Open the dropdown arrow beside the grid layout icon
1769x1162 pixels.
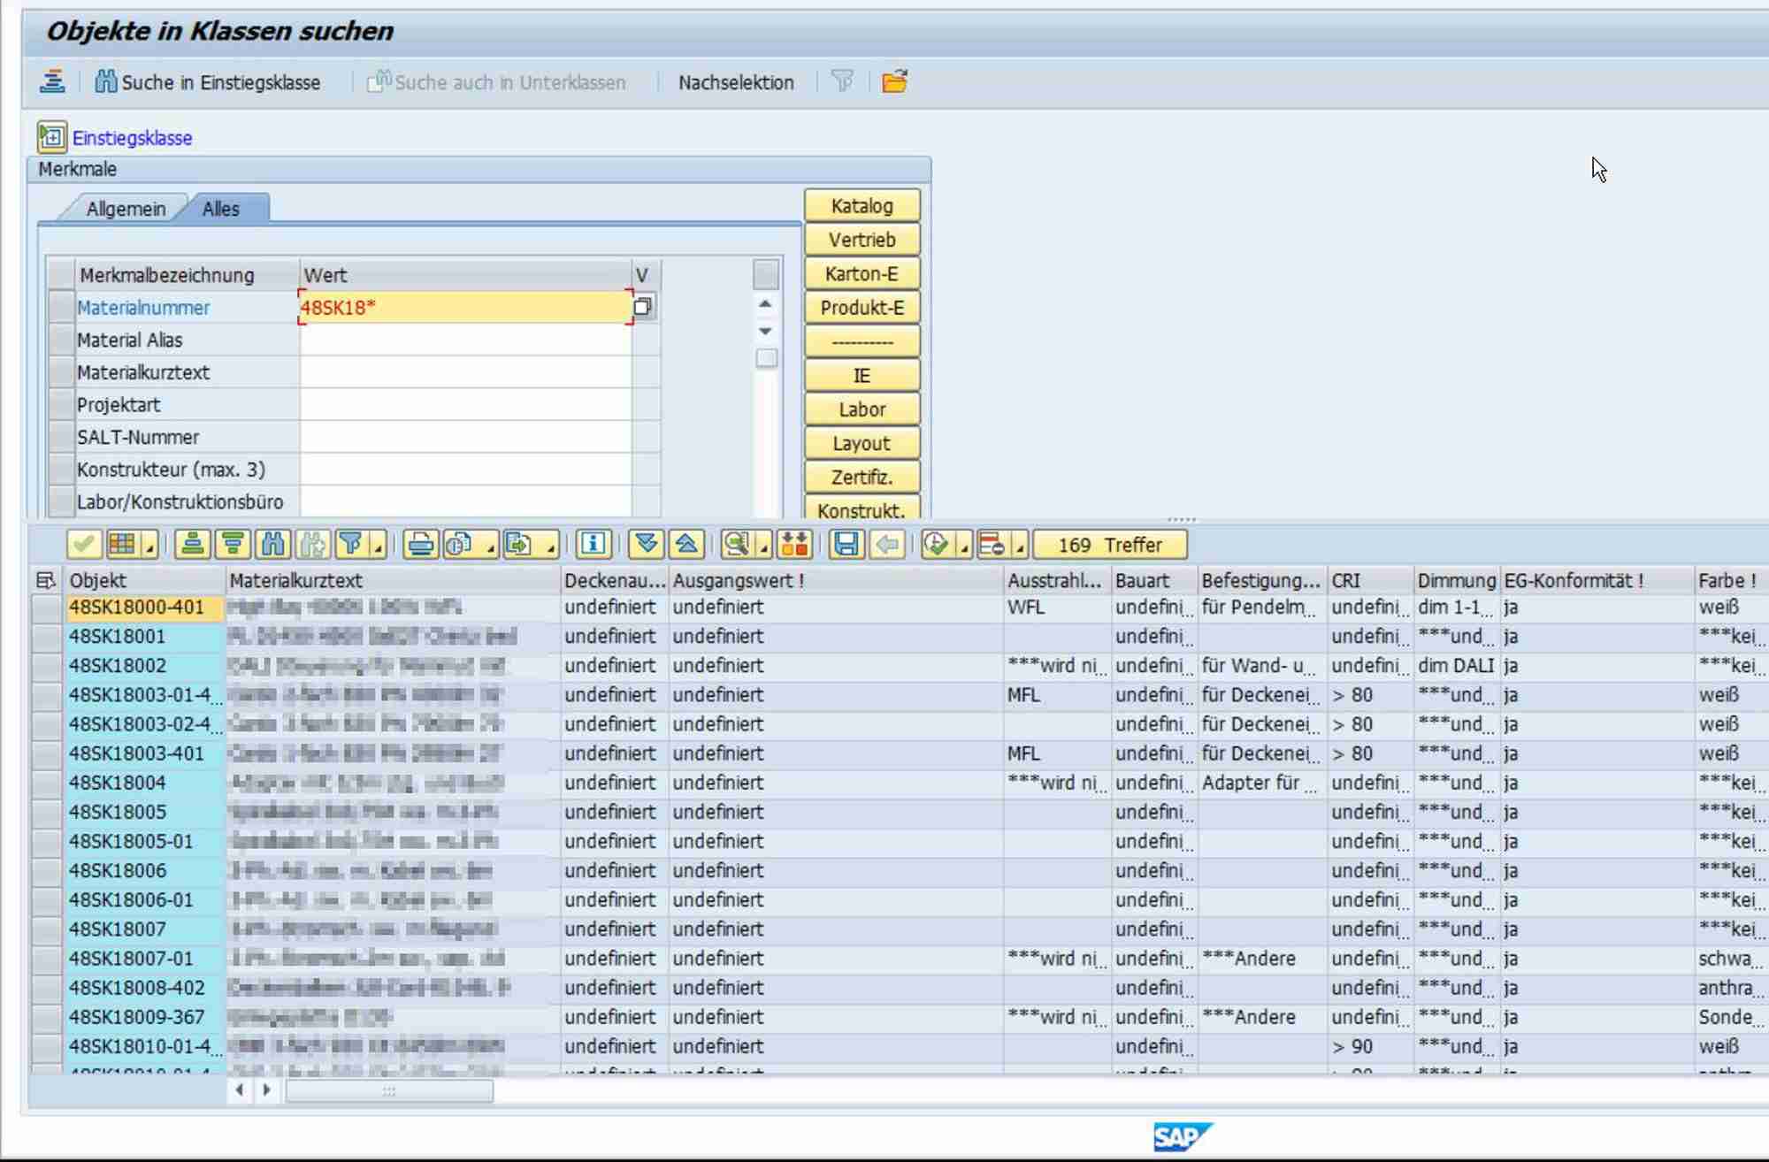click(149, 547)
